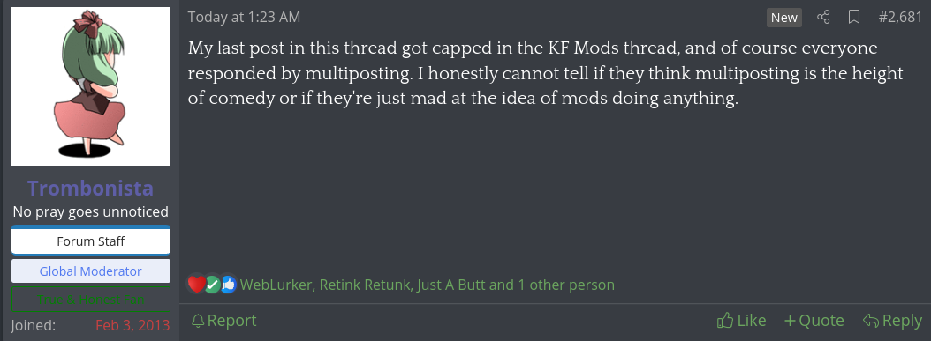
Task: Click the blue thumbs-up reaction icon
Action: point(228,285)
